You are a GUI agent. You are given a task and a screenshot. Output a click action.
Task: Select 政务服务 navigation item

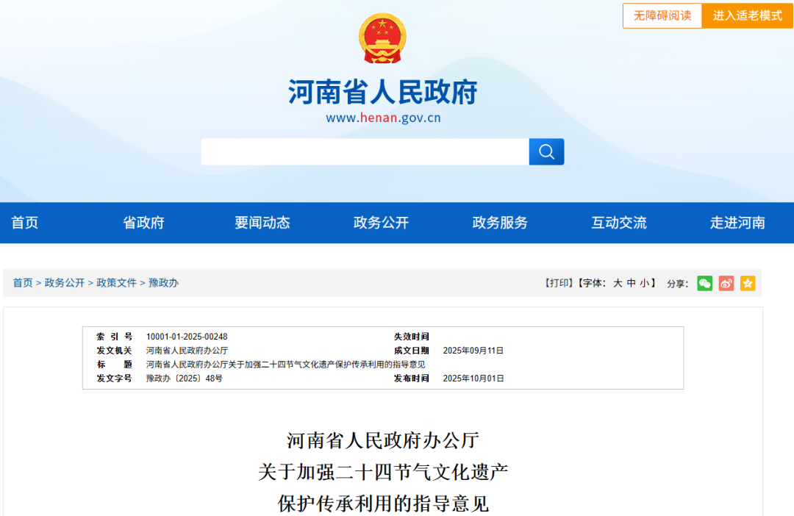500,223
